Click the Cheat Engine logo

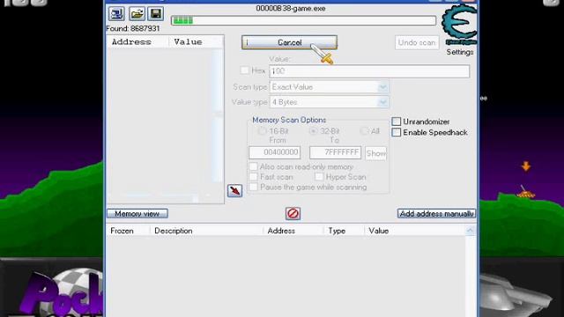coord(459,24)
